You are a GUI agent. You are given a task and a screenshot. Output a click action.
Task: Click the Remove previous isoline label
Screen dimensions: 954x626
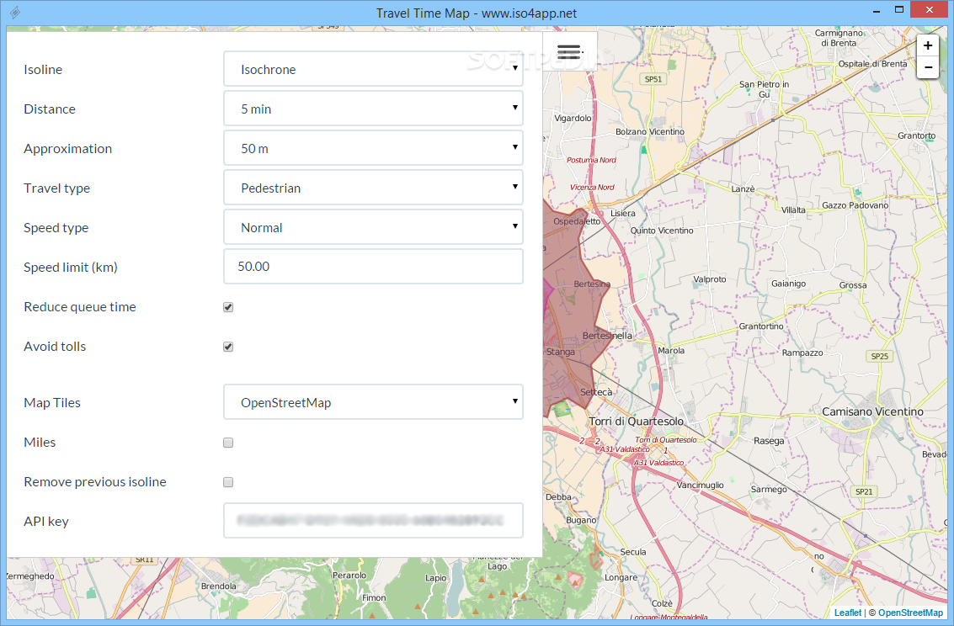[95, 482]
